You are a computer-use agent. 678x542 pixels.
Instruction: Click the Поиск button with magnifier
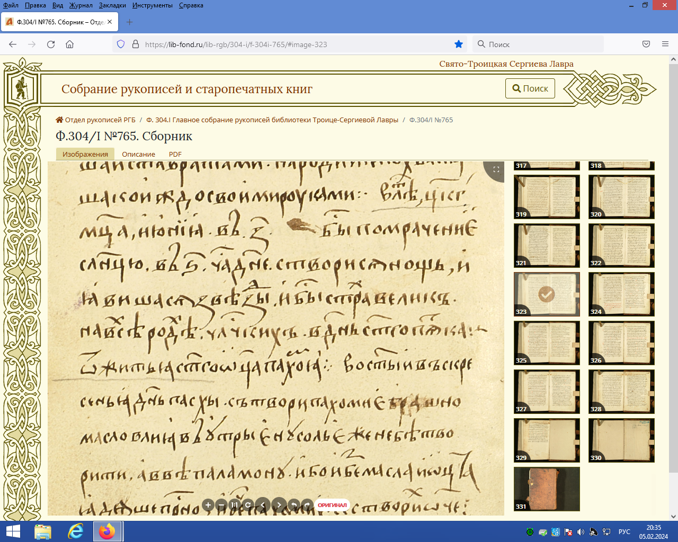pyautogui.click(x=530, y=88)
